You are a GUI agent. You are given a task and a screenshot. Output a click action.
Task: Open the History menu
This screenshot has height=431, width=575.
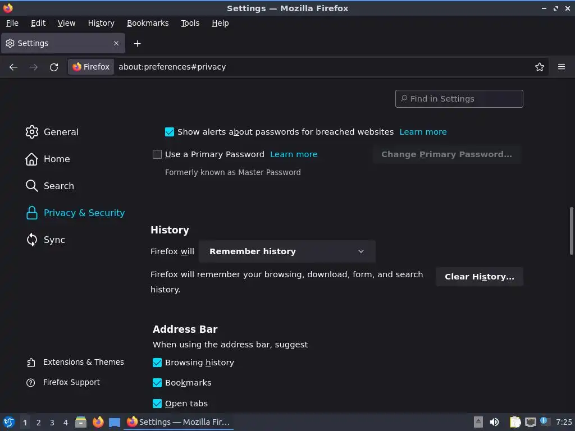[101, 23]
